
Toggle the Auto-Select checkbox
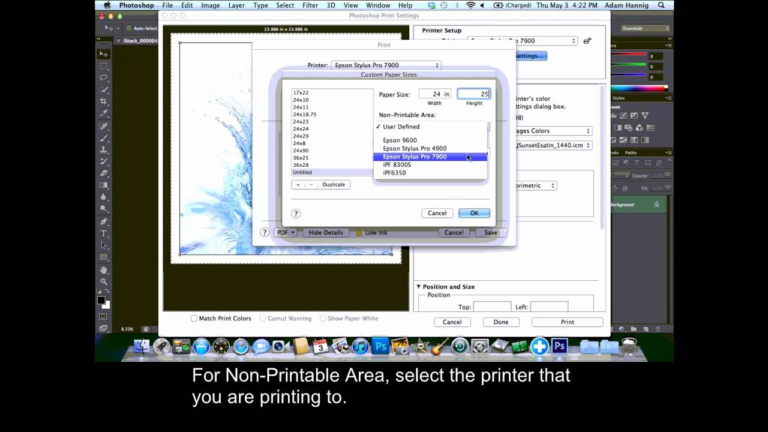129,28
